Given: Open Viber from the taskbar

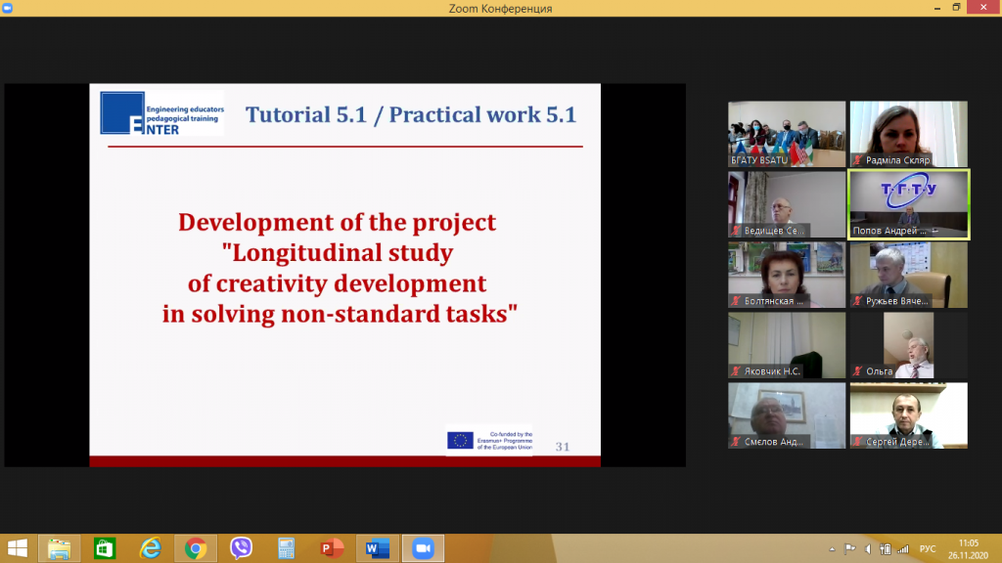Looking at the screenshot, I should click(241, 548).
